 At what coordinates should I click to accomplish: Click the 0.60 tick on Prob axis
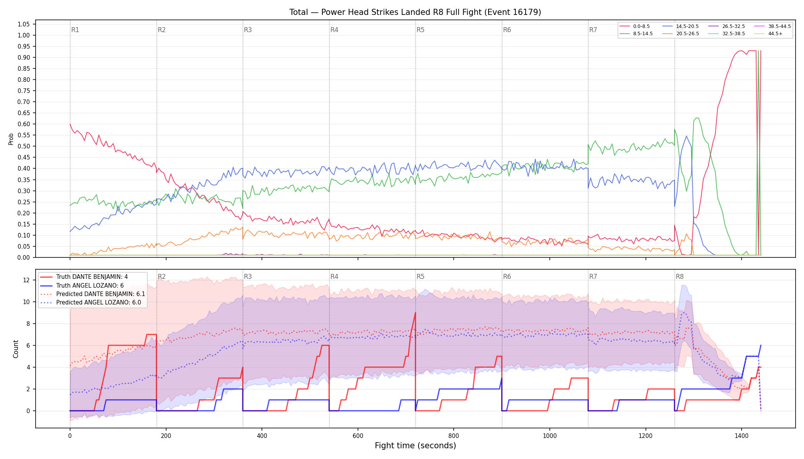(23, 124)
